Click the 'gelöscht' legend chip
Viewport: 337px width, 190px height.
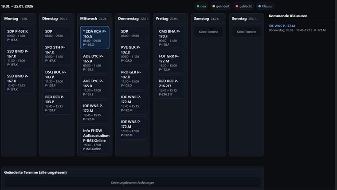pos(243,6)
